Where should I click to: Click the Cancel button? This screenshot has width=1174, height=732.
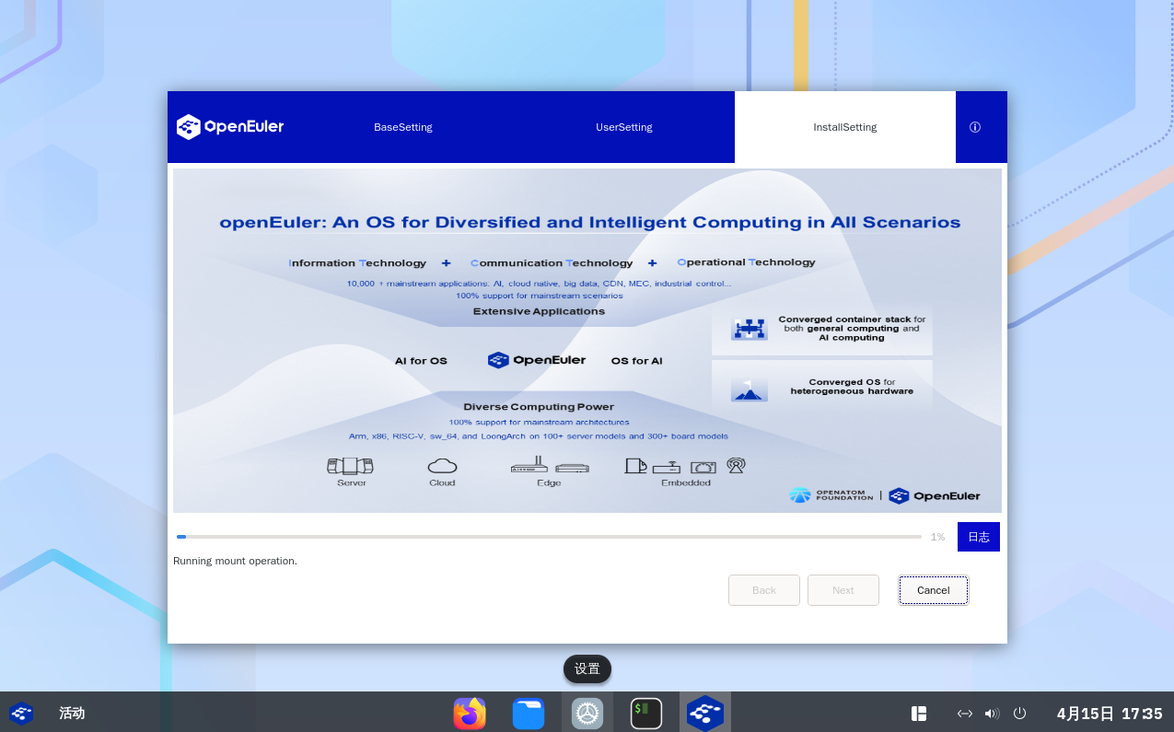(933, 590)
